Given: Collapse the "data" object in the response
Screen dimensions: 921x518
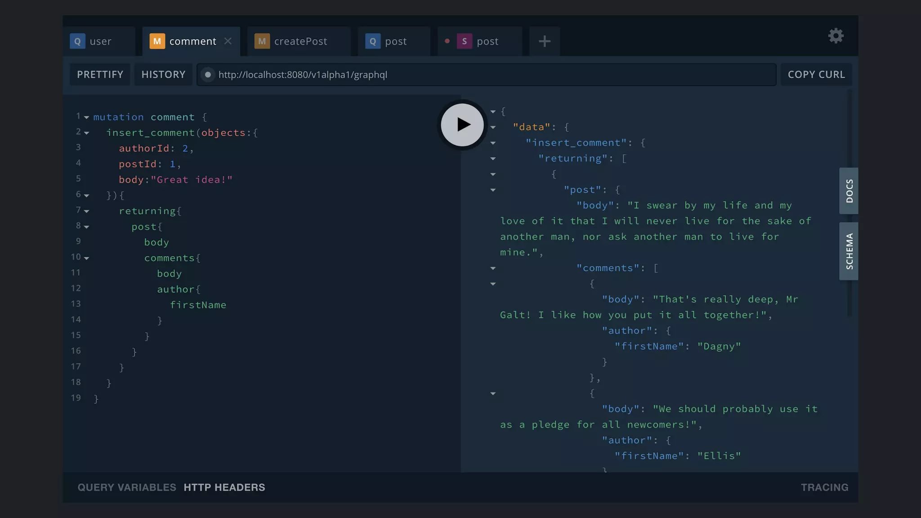Looking at the screenshot, I should click(493, 127).
